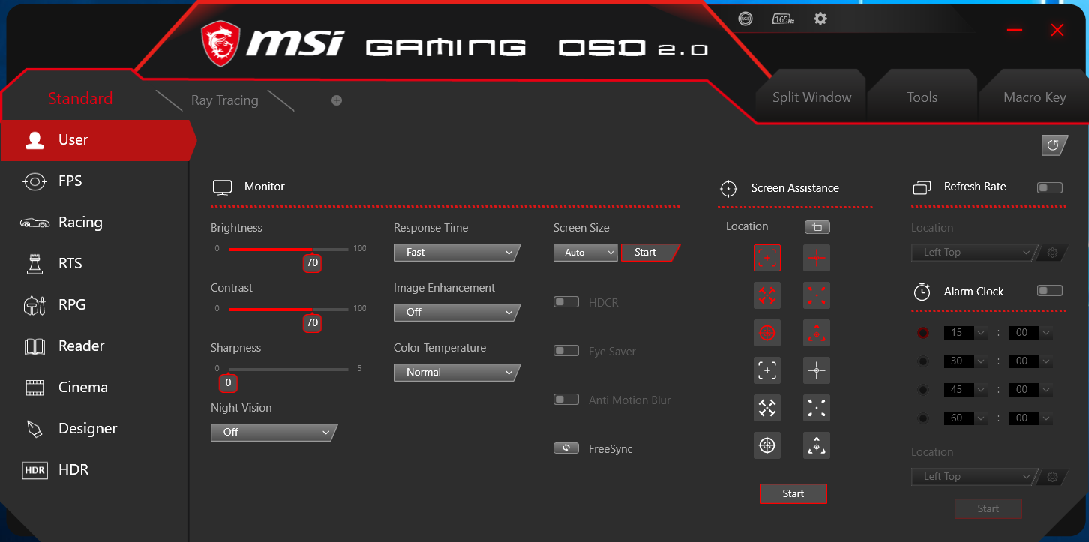The image size is (1089, 542).
Task: Open the Tools tab
Action: 922,97
